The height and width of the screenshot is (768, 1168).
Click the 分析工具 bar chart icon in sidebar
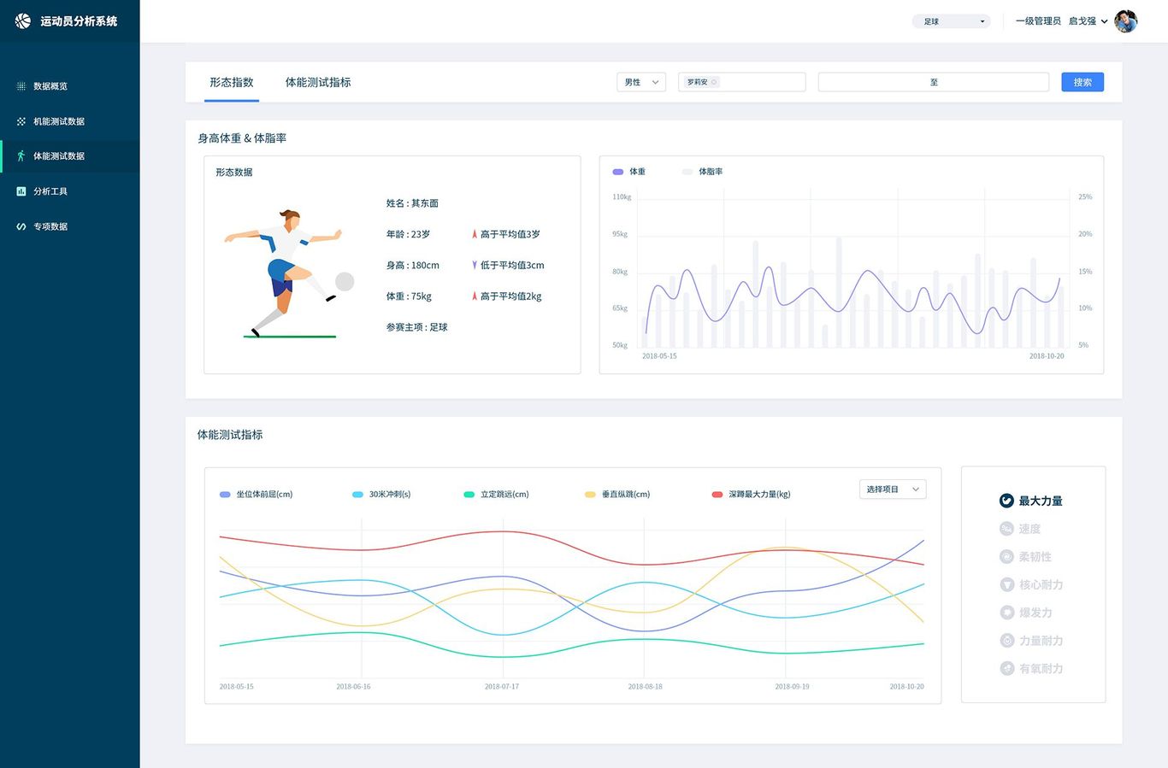click(x=21, y=191)
